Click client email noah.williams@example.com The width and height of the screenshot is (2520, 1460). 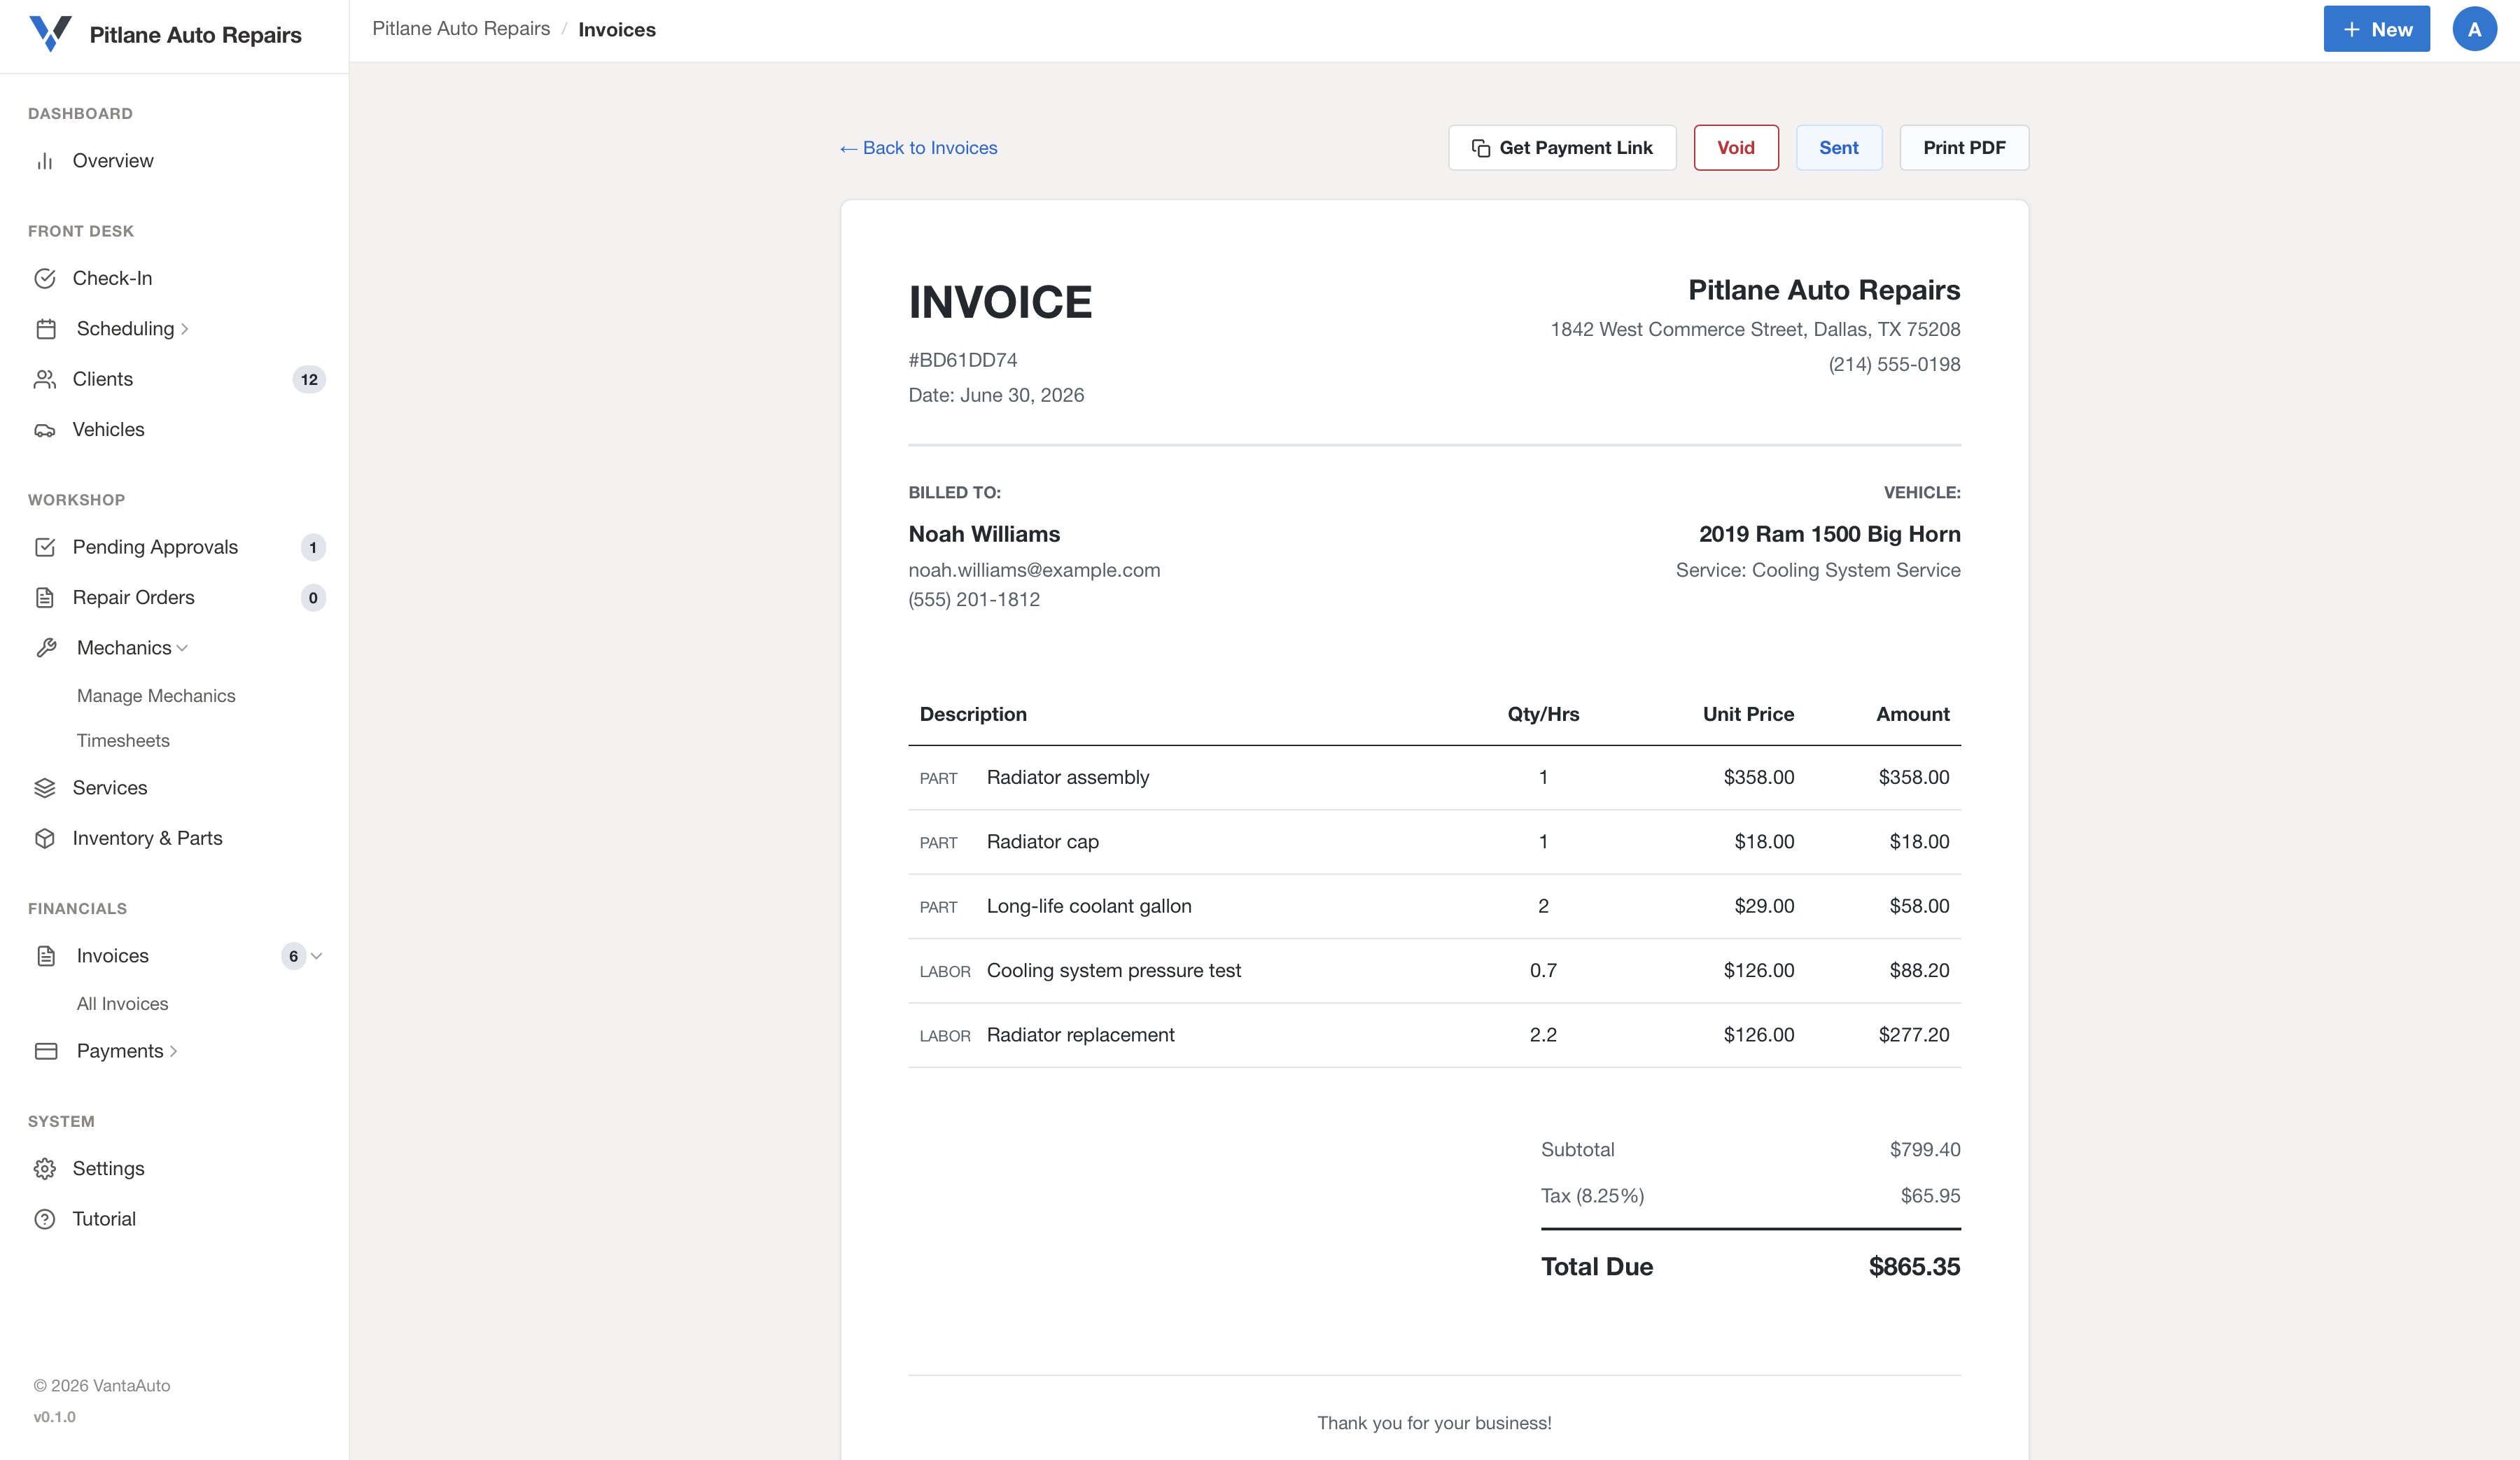pyautogui.click(x=1034, y=570)
